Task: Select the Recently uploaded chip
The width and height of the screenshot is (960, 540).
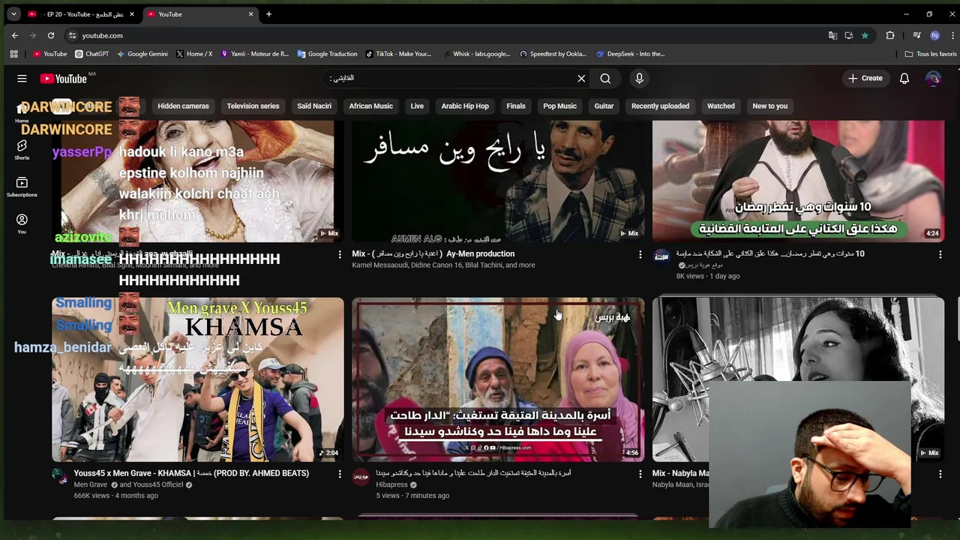Action: (x=660, y=106)
